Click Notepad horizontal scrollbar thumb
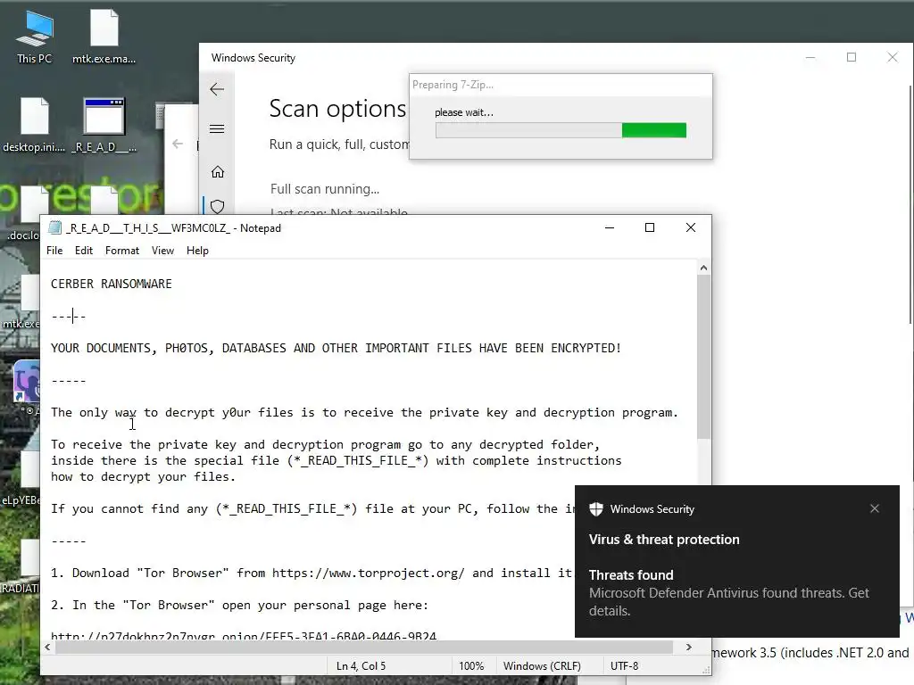The height and width of the screenshot is (685, 914). (x=364, y=648)
